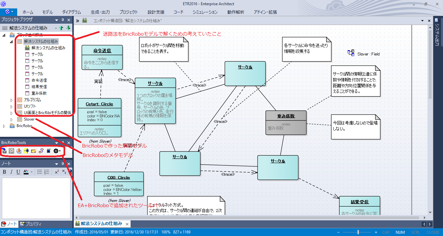Apply the notes font color swatch
443x236 pixels.
[26, 172]
